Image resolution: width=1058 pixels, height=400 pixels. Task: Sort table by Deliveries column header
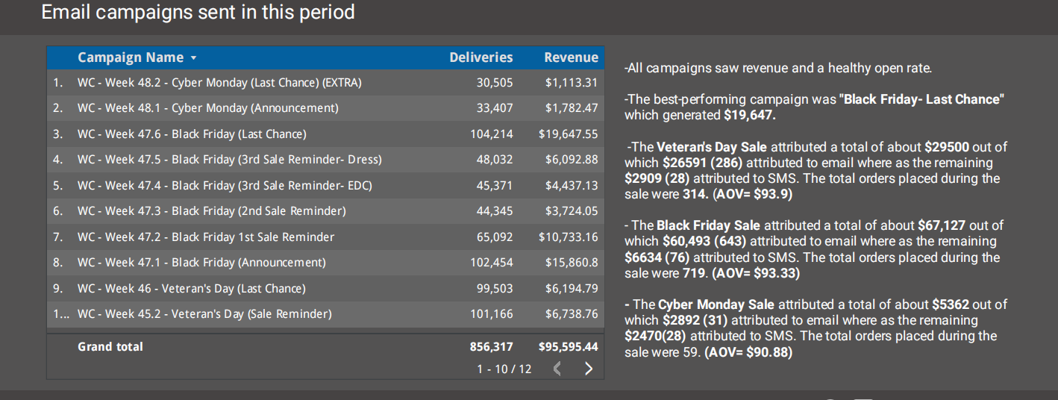click(481, 57)
